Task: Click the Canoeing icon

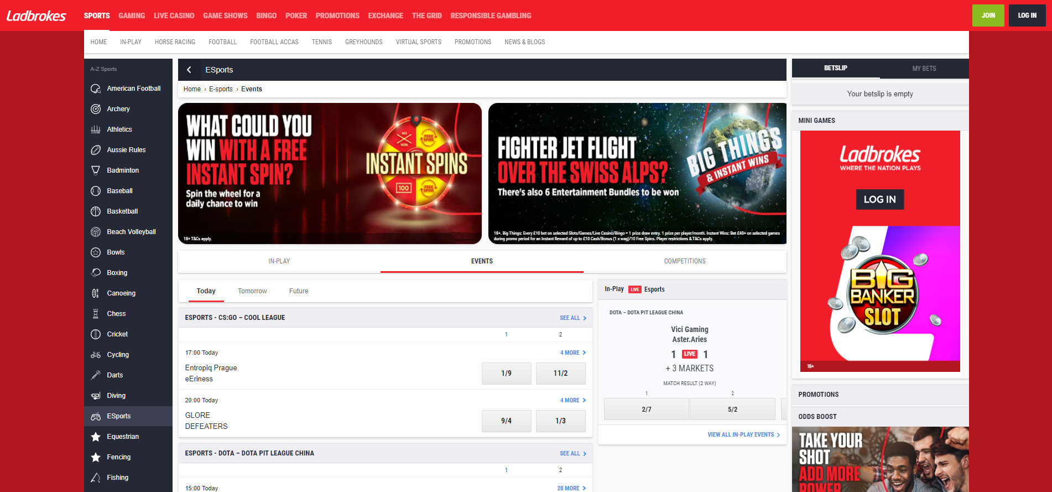Action: pyautogui.click(x=96, y=293)
